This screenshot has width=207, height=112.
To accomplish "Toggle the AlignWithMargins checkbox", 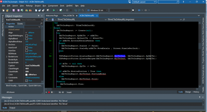I will click(x=26, y=36).
